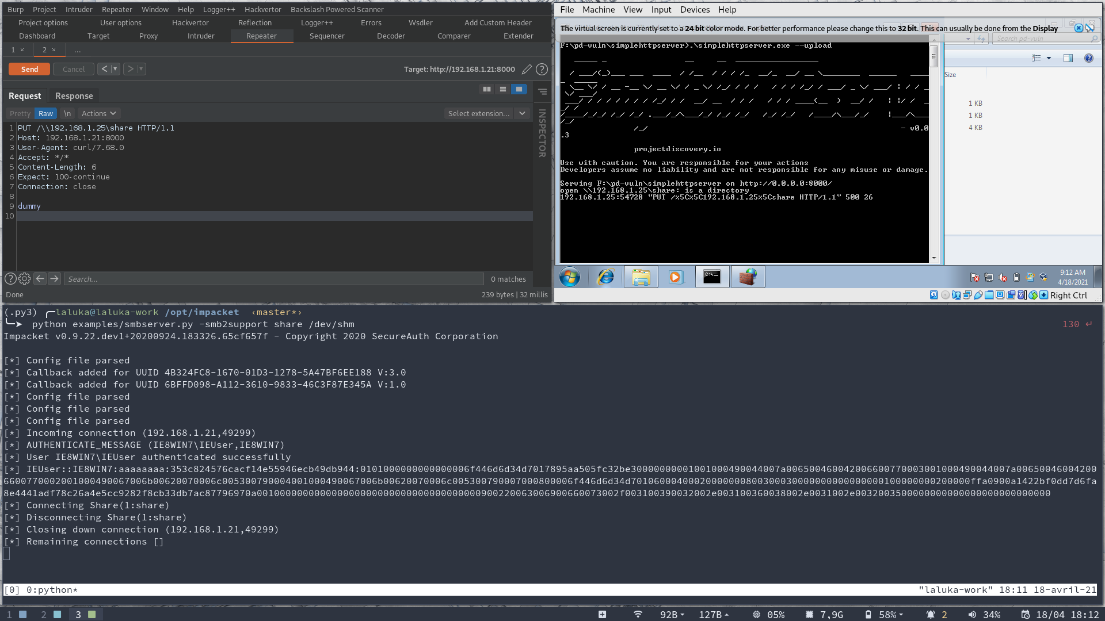Click the request search input field
The image size is (1105, 621).
coord(273,279)
